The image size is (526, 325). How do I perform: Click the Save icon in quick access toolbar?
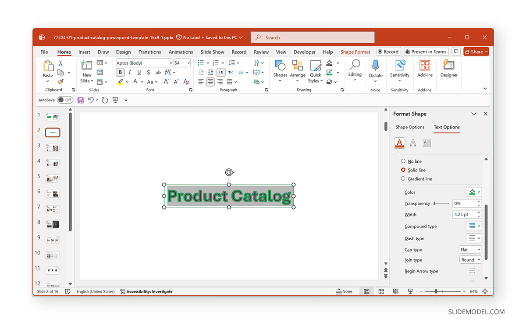[81, 100]
